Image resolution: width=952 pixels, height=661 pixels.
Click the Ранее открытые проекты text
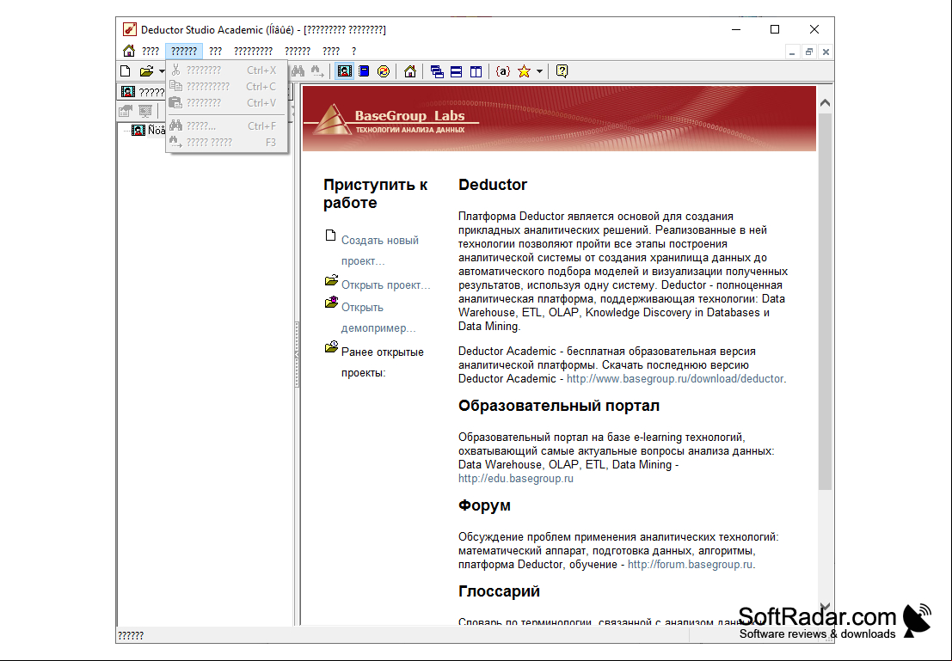383,363
